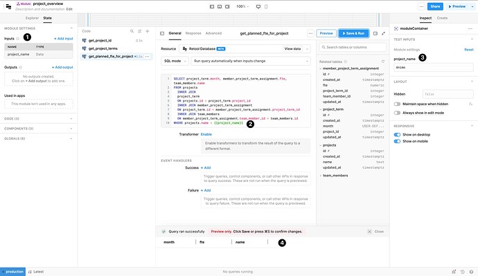The height and width of the screenshot is (276, 478).
Task: Switch to the State tab
Action: pyautogui.click(x=47, y=18)
